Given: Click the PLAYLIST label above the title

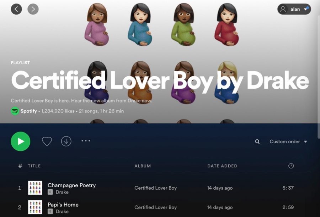Looking at the screenshot, I should (x=20, y=63).
